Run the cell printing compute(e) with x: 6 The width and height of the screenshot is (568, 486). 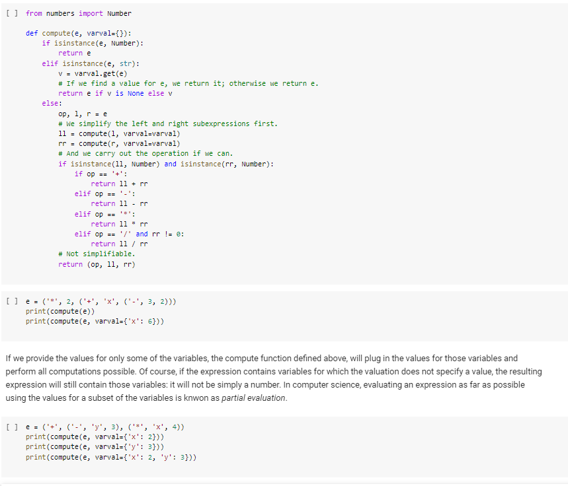pos(12,302)
